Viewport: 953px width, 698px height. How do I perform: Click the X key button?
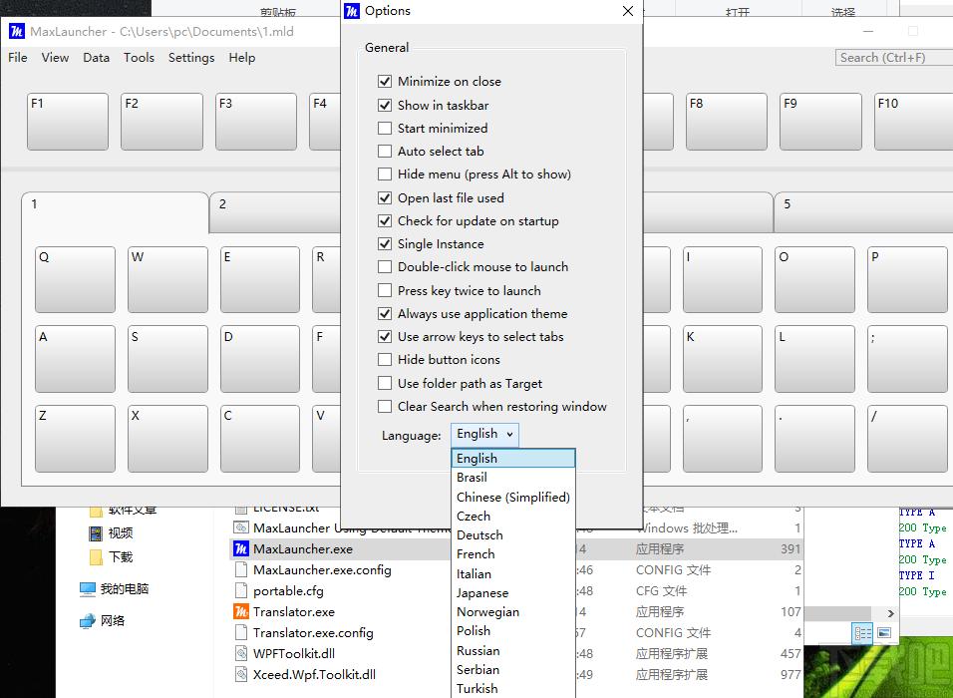(167, 439)
